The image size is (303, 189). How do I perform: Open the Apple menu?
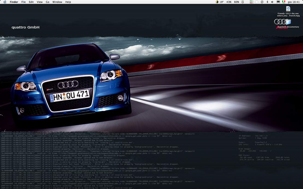(x=4, y=2)
